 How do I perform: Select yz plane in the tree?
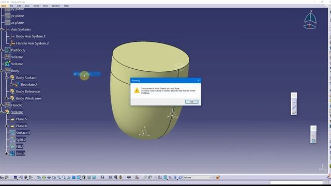[17, 16]
